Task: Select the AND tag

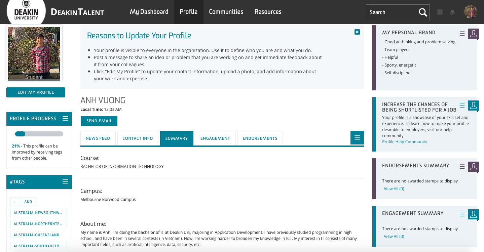Action: tap(28, 202)
